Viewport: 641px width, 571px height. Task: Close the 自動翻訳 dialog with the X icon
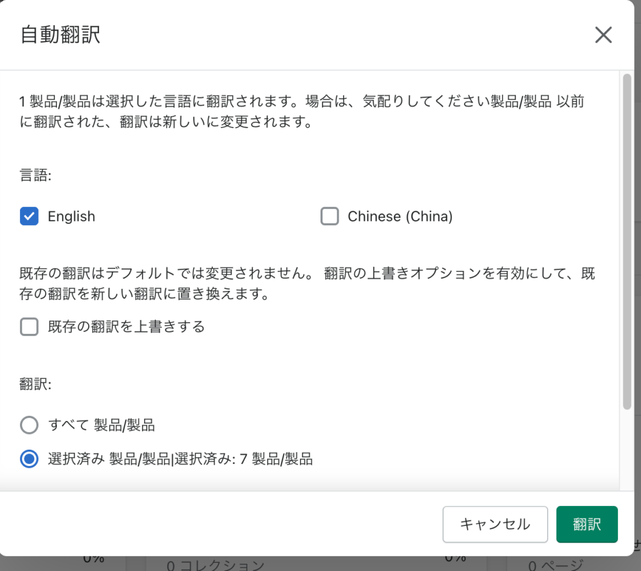point(603,35)
